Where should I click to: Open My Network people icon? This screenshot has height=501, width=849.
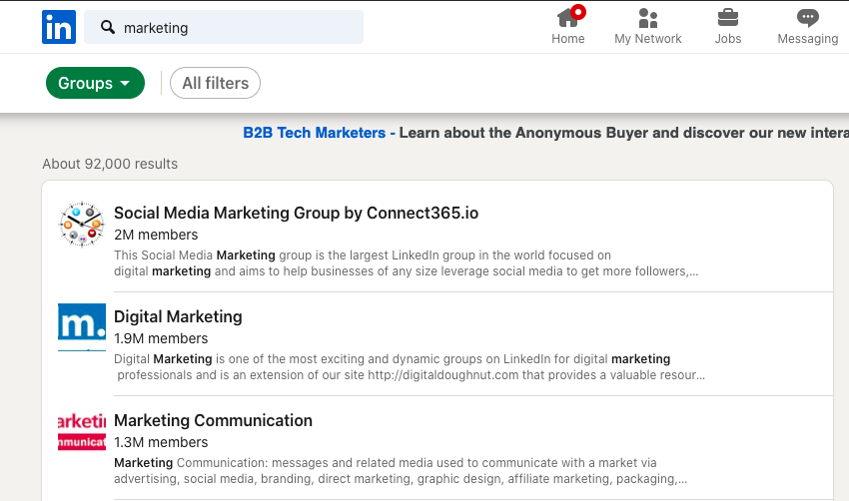648,17
